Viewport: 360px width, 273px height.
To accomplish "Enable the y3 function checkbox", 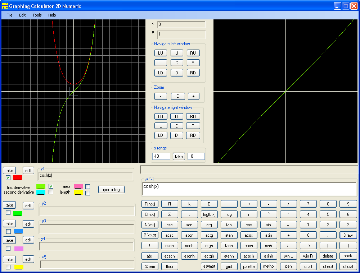I will pos(8,231).
